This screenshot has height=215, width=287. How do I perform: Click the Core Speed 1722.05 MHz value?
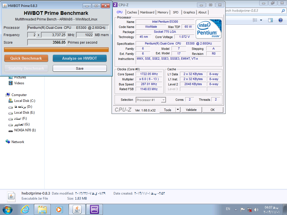pyautogui.click(x=149, y=74)
